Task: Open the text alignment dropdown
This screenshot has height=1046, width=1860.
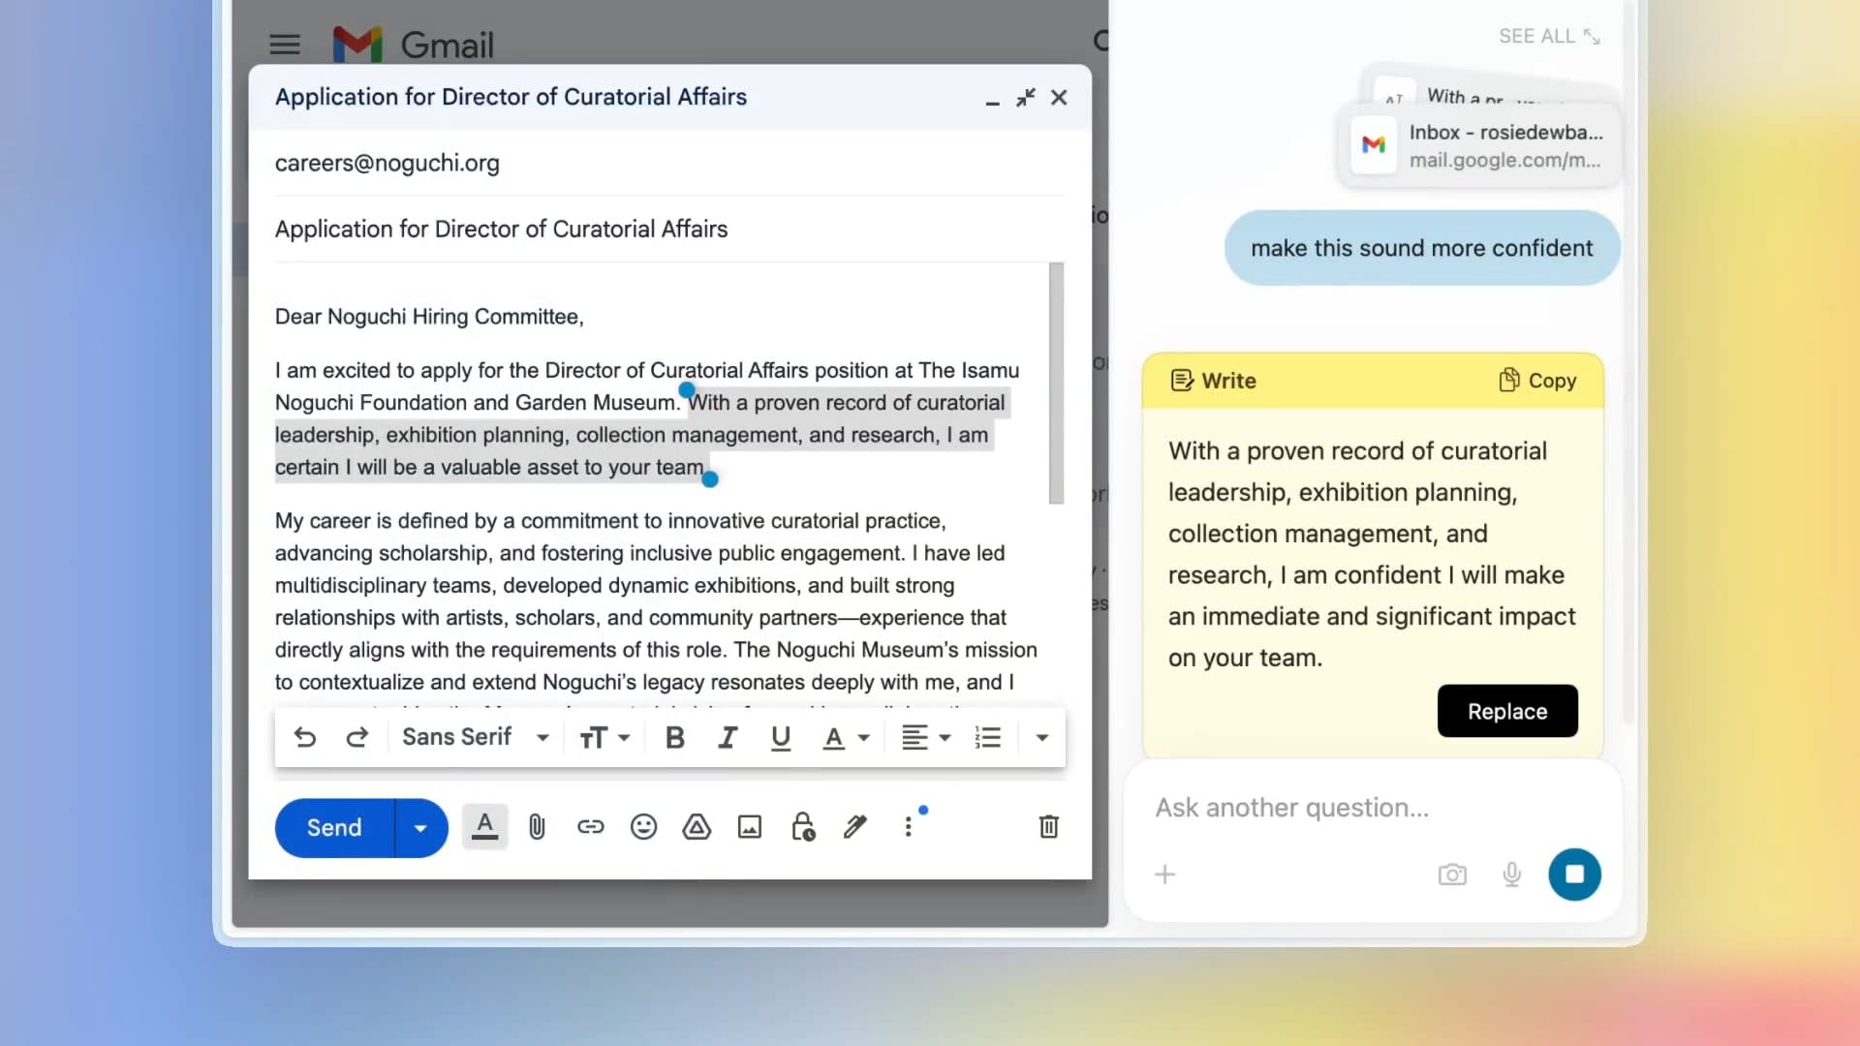Action: [926, 738]
